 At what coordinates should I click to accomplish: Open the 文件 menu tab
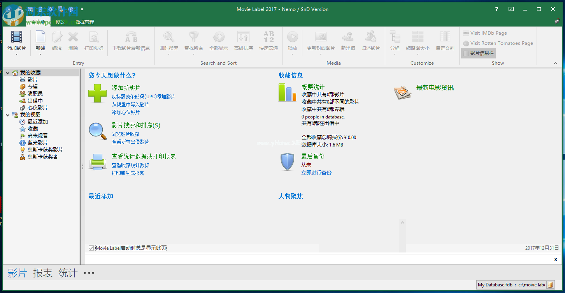14,22
